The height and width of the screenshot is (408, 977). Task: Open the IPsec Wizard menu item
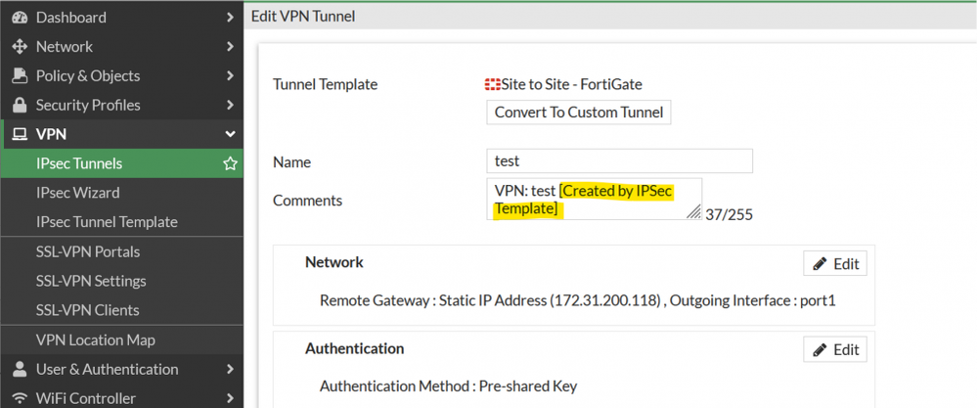coord(78,193)
